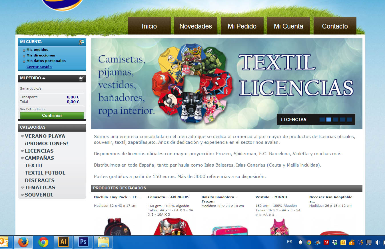385x249 pixels.
Task: Open the volume speaker tray icon
Action: [378, 242]
